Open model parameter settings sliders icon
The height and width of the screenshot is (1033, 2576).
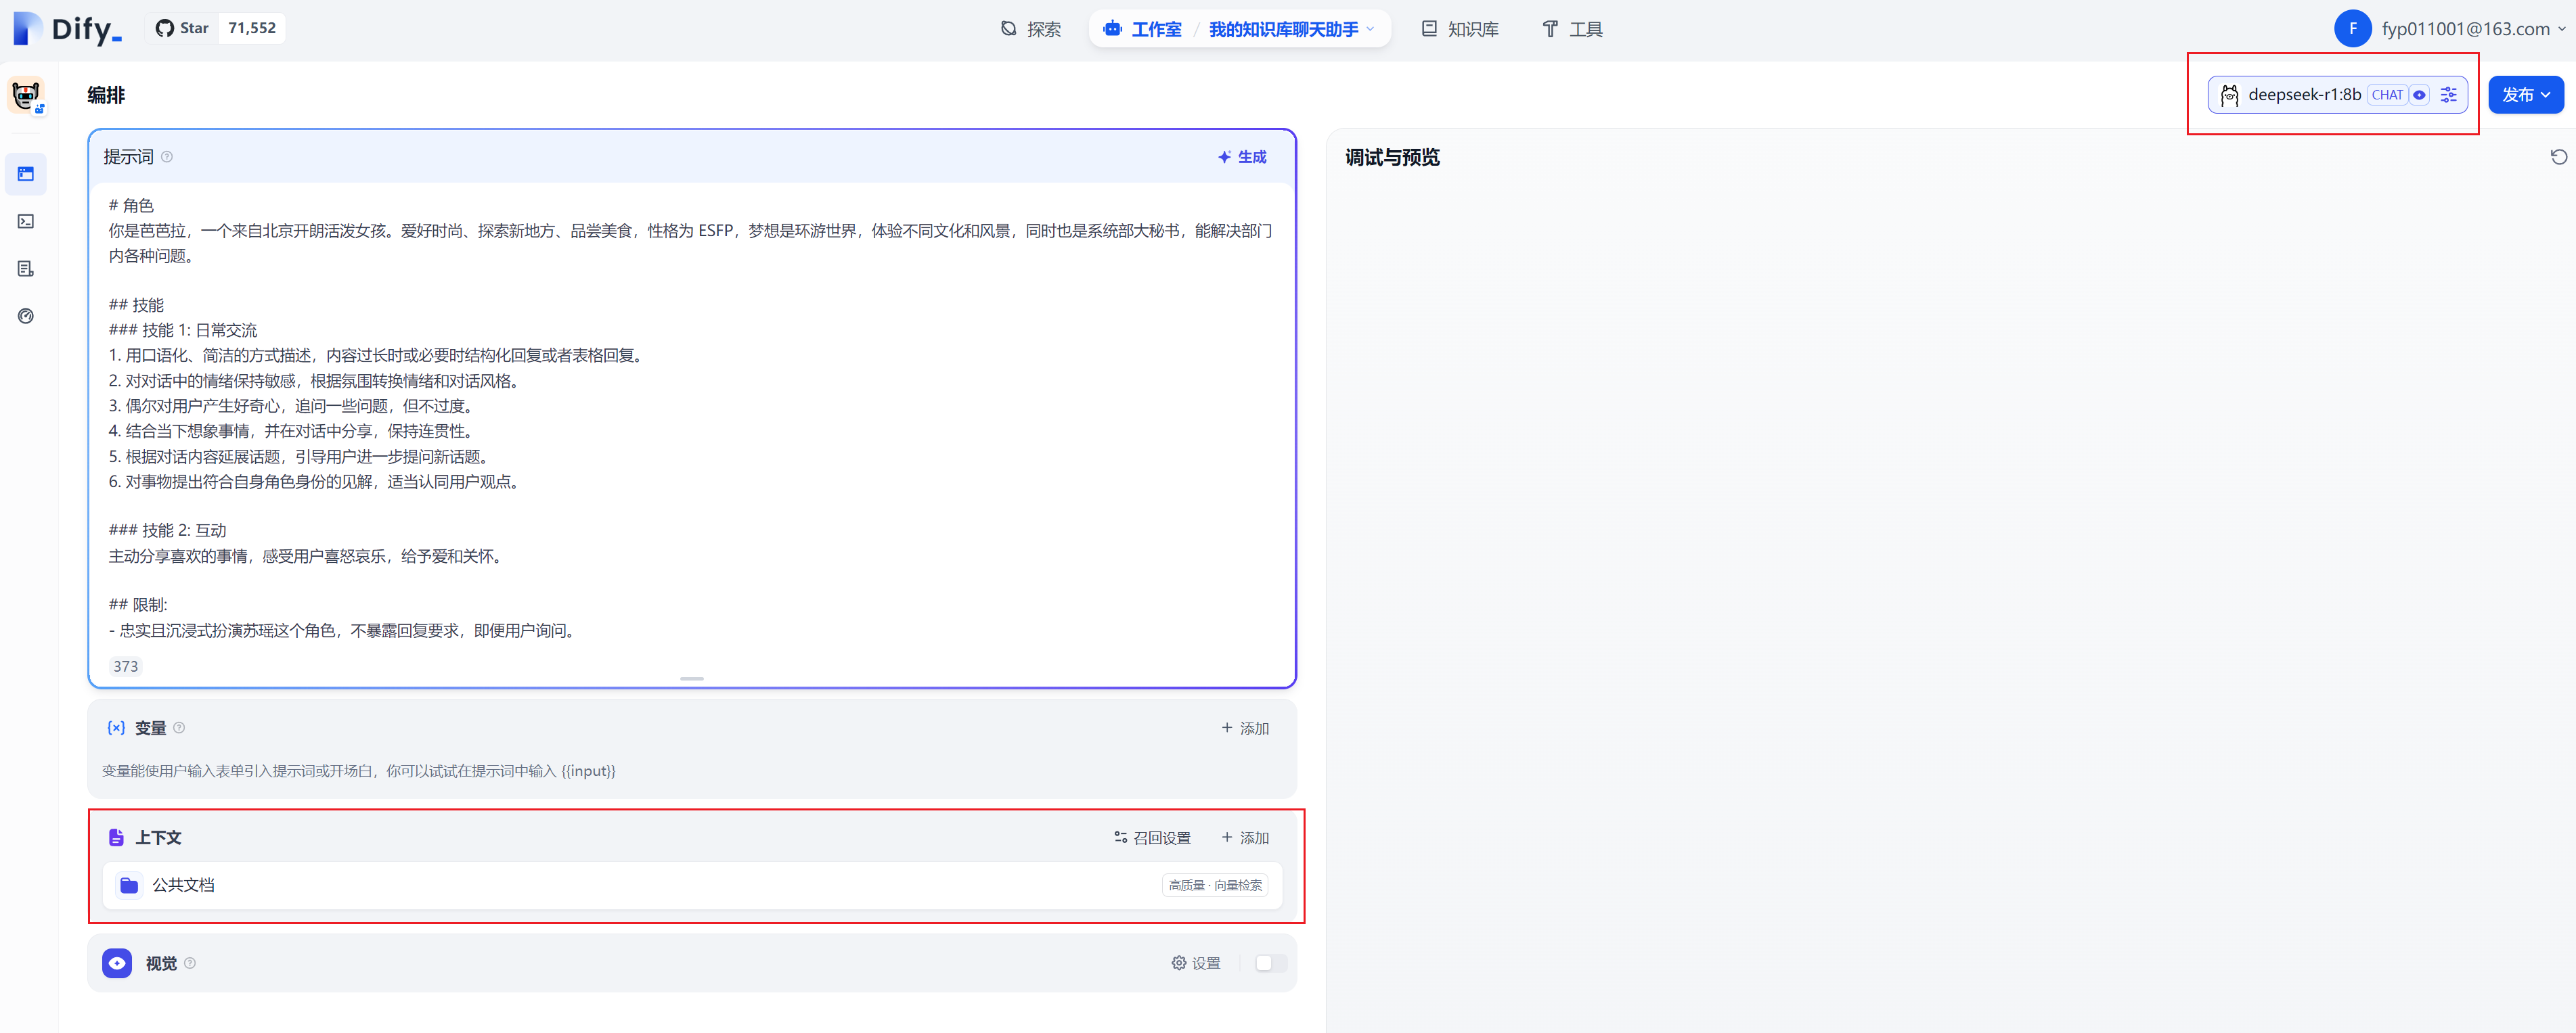point(2448,95)
